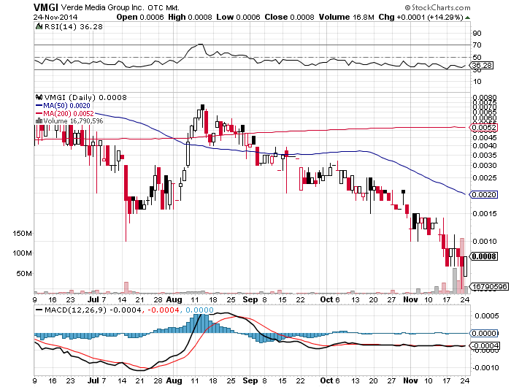This screenshot has height=387, width=511.
Task: Click the 0.0015 price axis label
Action: click(485, 213)
